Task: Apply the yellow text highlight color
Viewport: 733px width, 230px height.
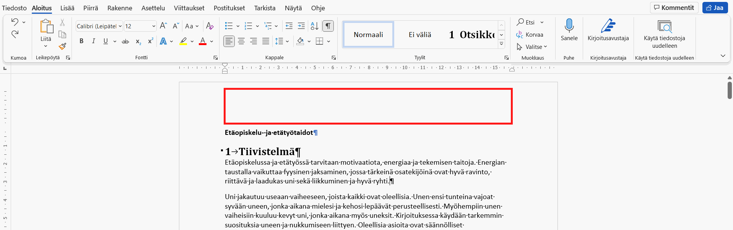Action: click(x=184, y=41)
